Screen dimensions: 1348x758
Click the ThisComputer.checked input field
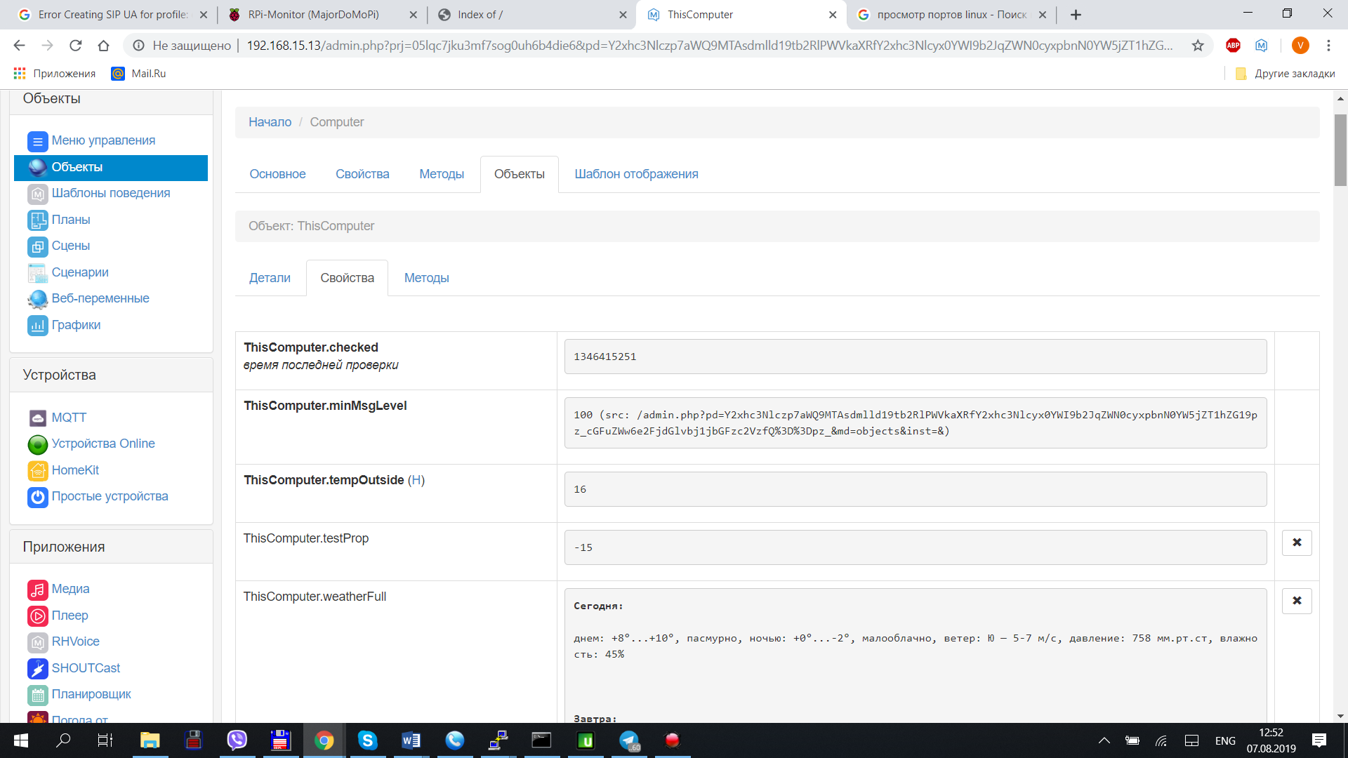(x=915, y=355)
